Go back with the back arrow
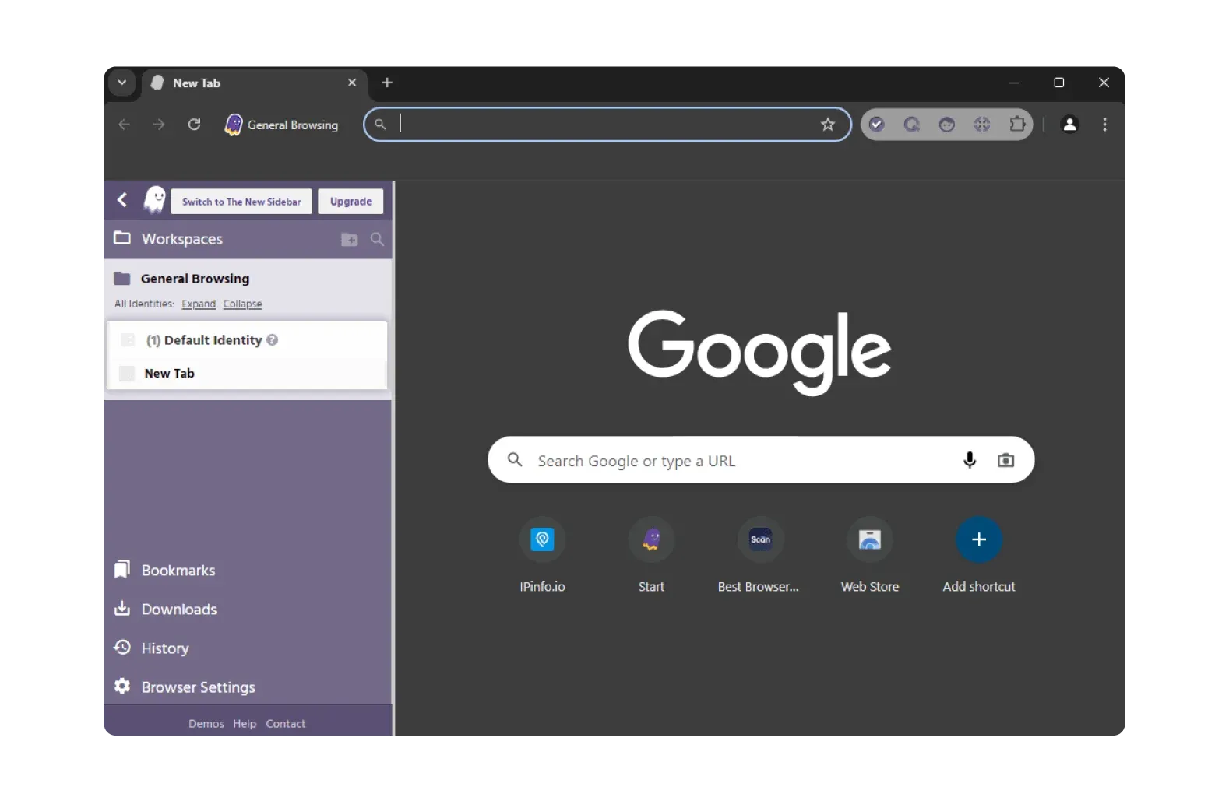Image resolution: width=1229 pixels, height=801 pixels. 125,125
